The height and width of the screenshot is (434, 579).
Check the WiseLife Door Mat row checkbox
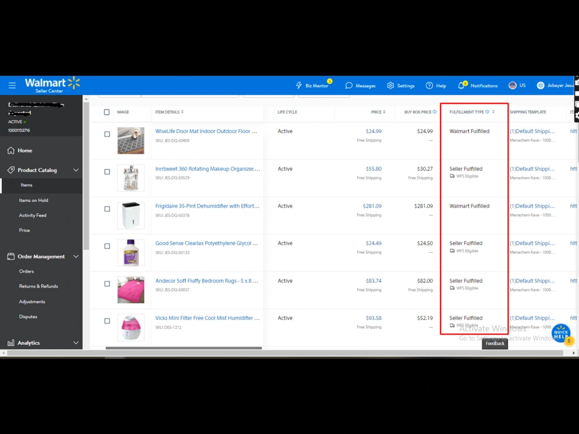coord(107,134)
